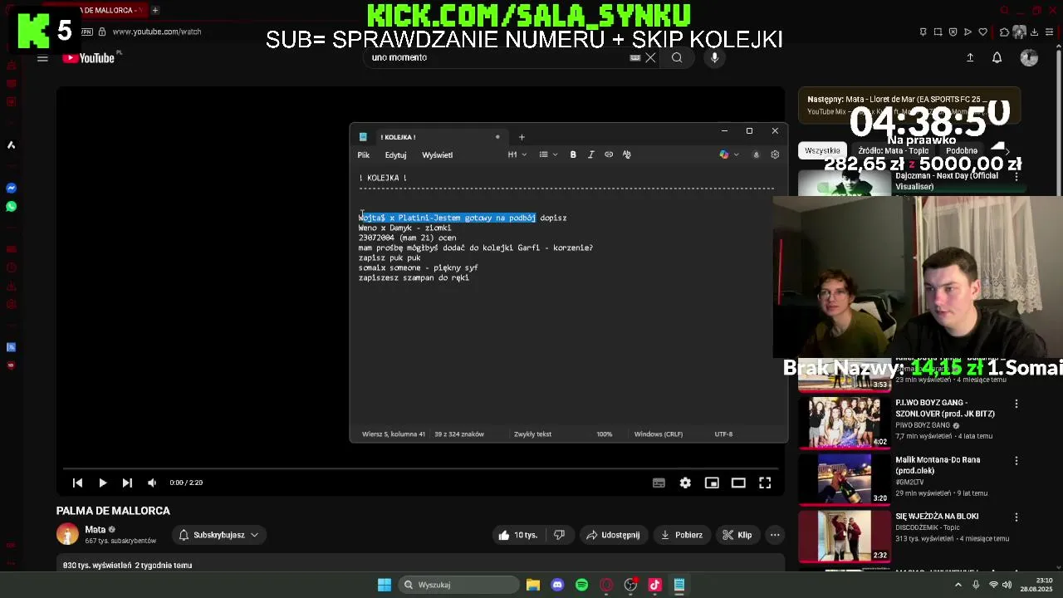The image size is (1063, 598).
Task: Expand the H1 heading dropdown
Action: pyautogui.click(x=517, y=154)
